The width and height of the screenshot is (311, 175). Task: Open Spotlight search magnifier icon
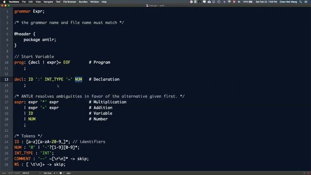pos(301,2)
